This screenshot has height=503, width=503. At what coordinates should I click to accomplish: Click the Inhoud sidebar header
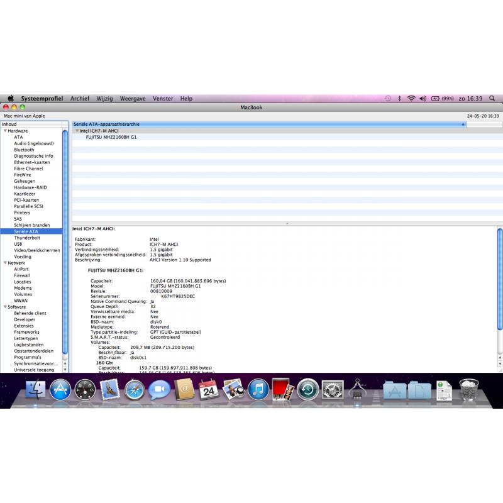point(31,124)
